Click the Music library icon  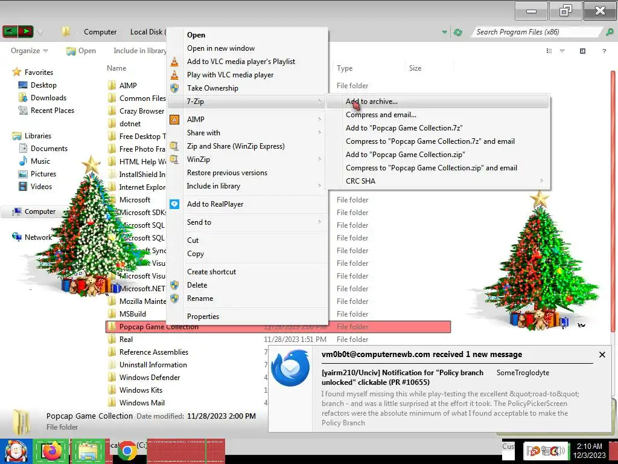tap(23, 161)
